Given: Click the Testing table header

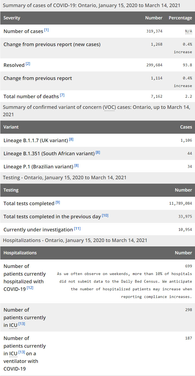Looking at the screenshot, I should (11, 190).
